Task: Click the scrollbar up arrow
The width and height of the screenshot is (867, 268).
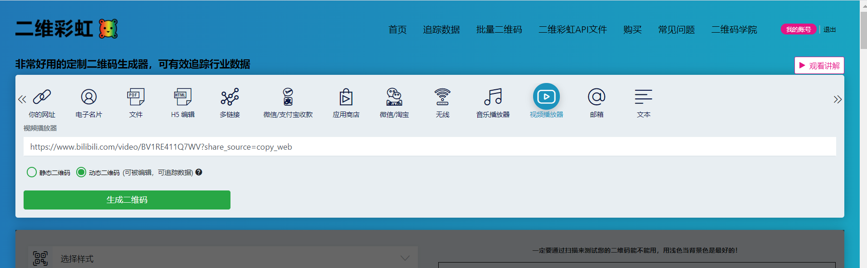Action: tap(863, 5)
